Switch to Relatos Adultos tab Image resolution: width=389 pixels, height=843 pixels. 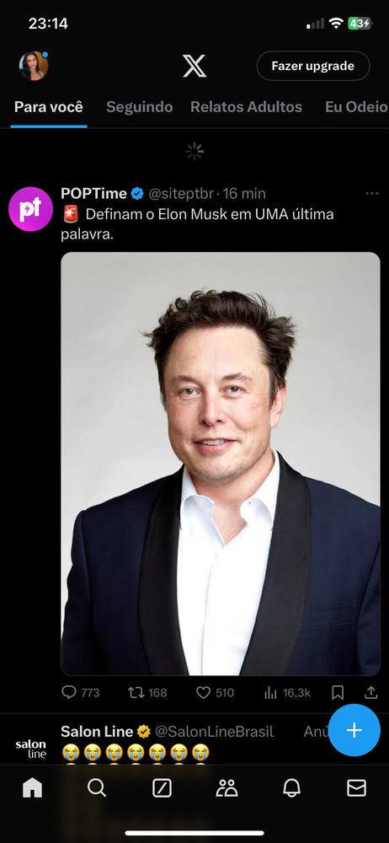[x=246, y=107]
